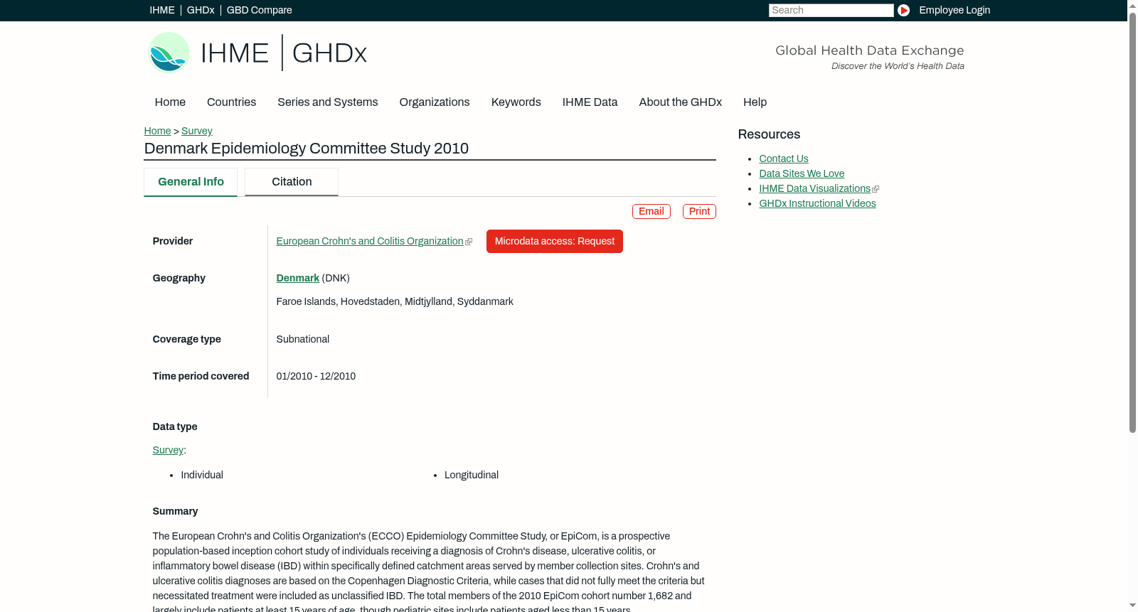Open the Keywords menu
Viewport: 1138px width, 612px height.
coord(516,102)
